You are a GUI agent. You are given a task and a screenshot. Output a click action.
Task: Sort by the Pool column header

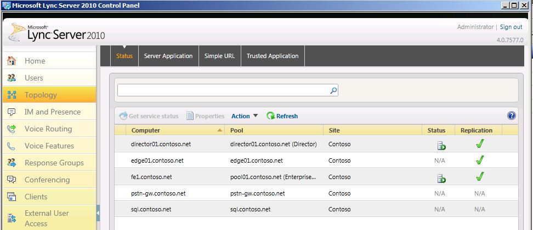274,130
